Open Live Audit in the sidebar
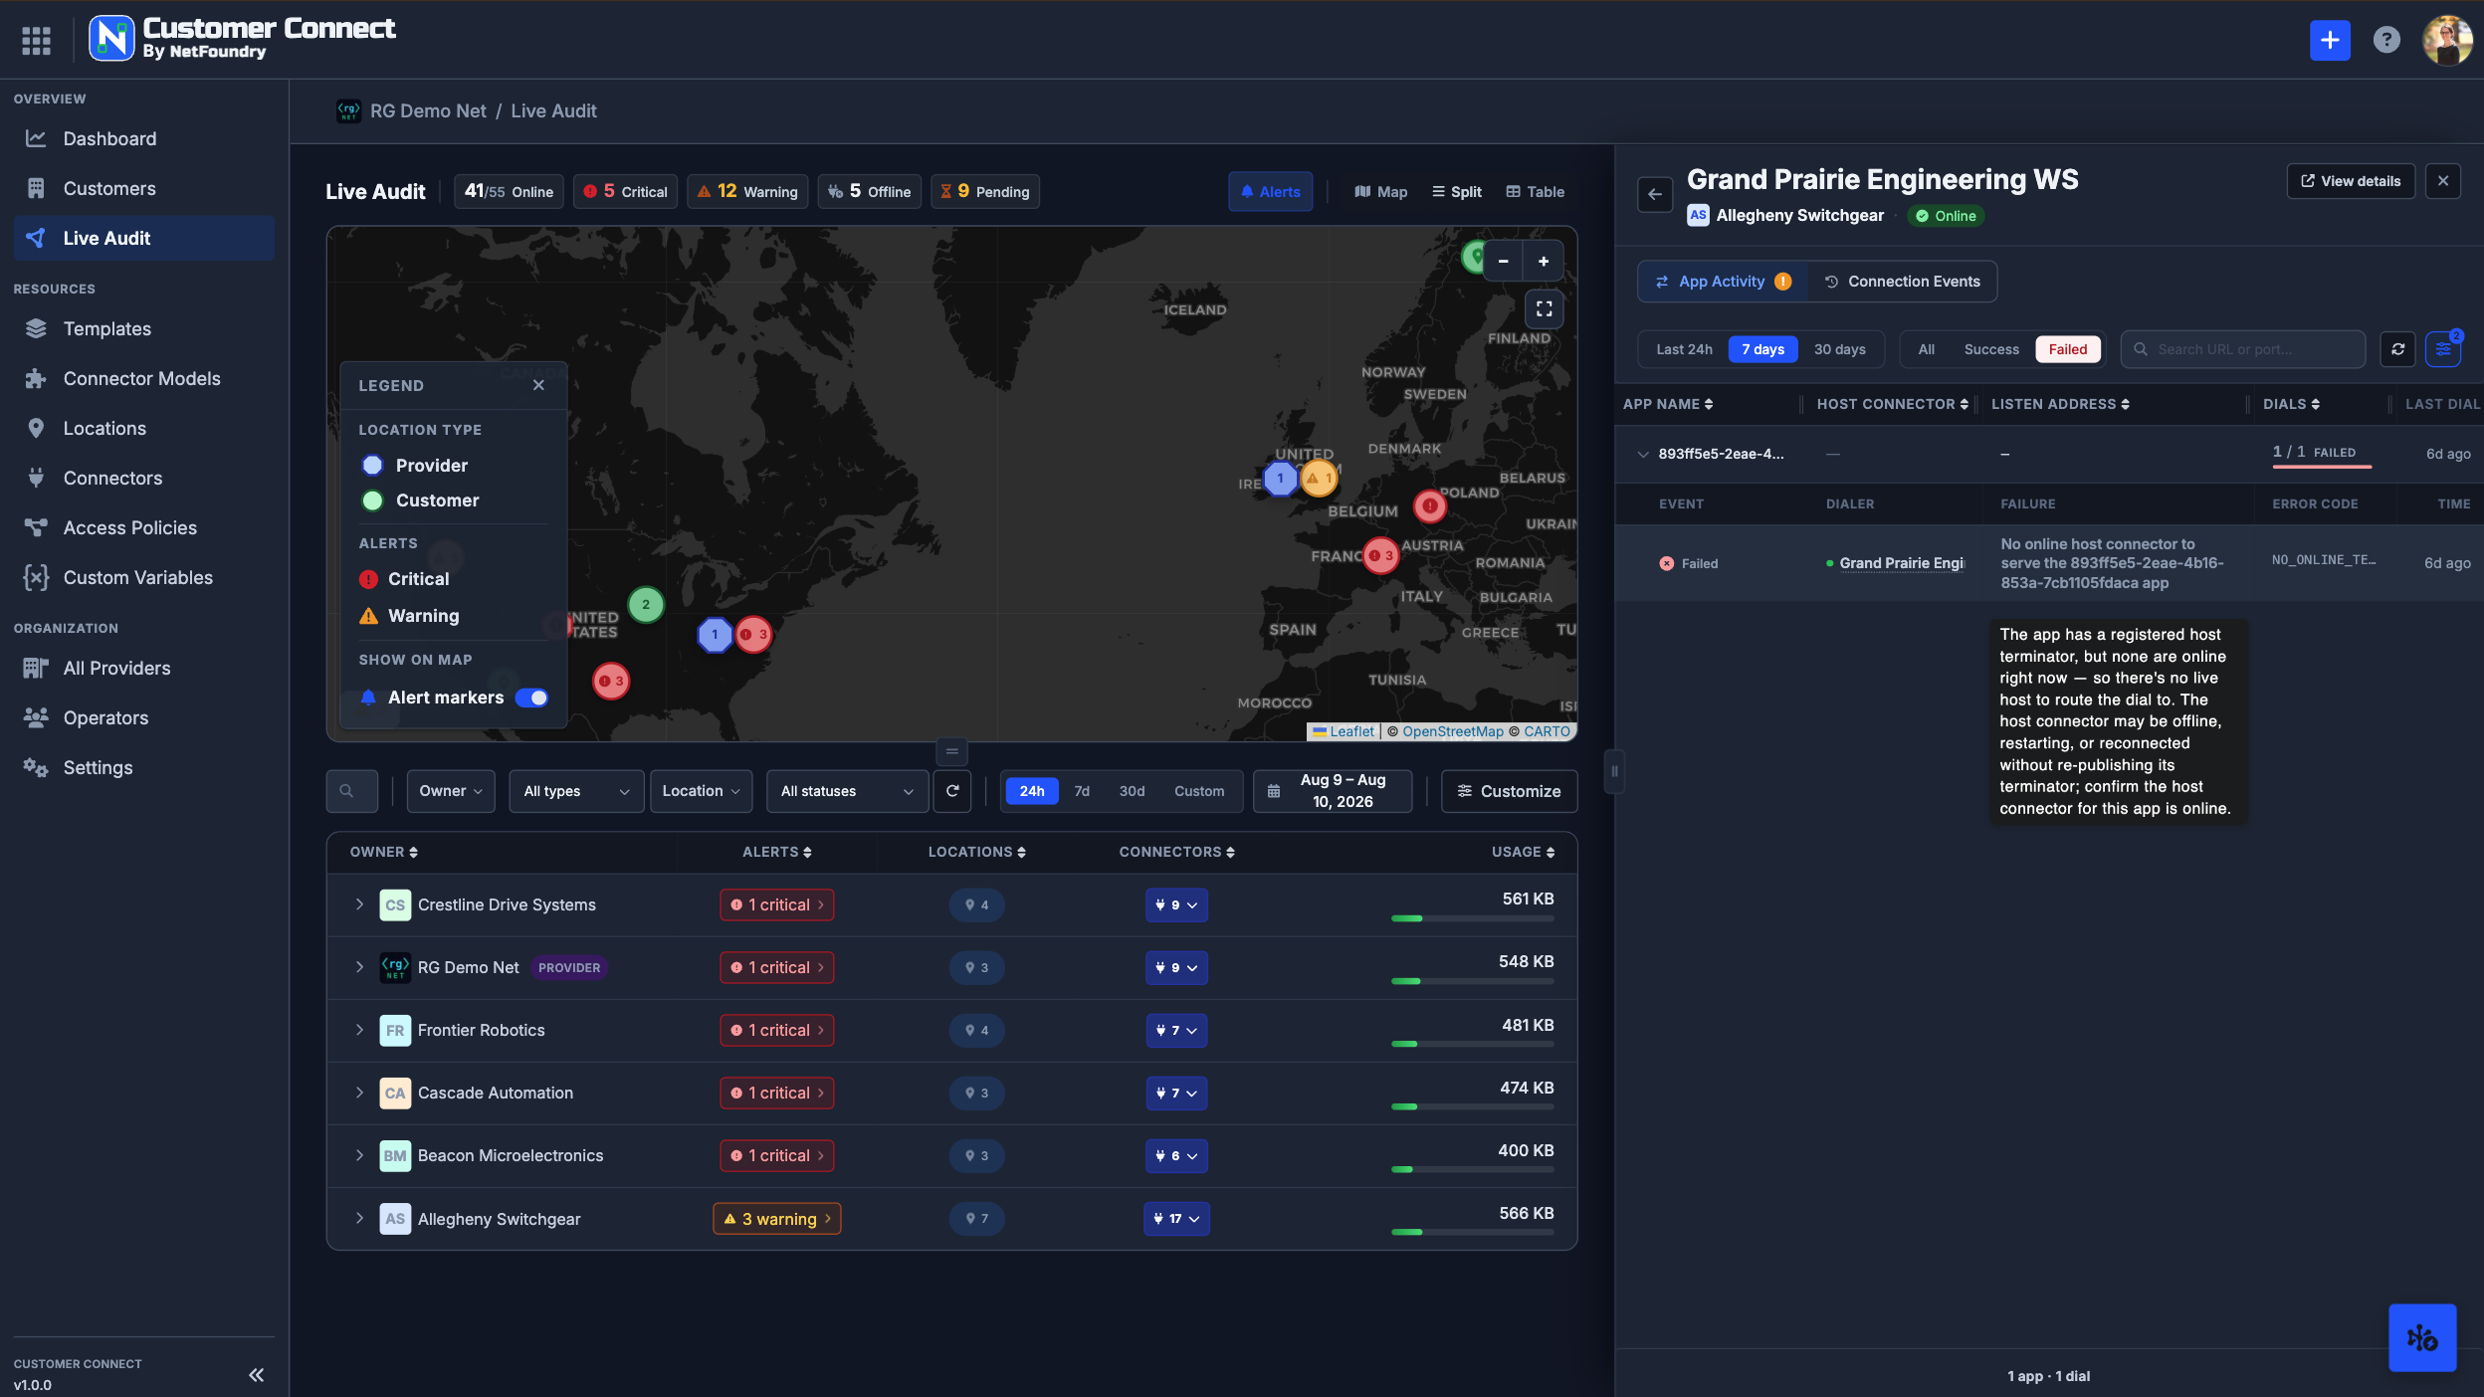The image size is (2484, 1397). click(144, 238)
